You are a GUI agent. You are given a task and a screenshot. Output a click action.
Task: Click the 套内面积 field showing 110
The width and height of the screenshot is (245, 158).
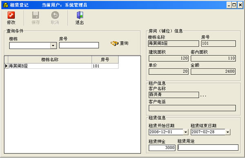[x=213, y=58]
